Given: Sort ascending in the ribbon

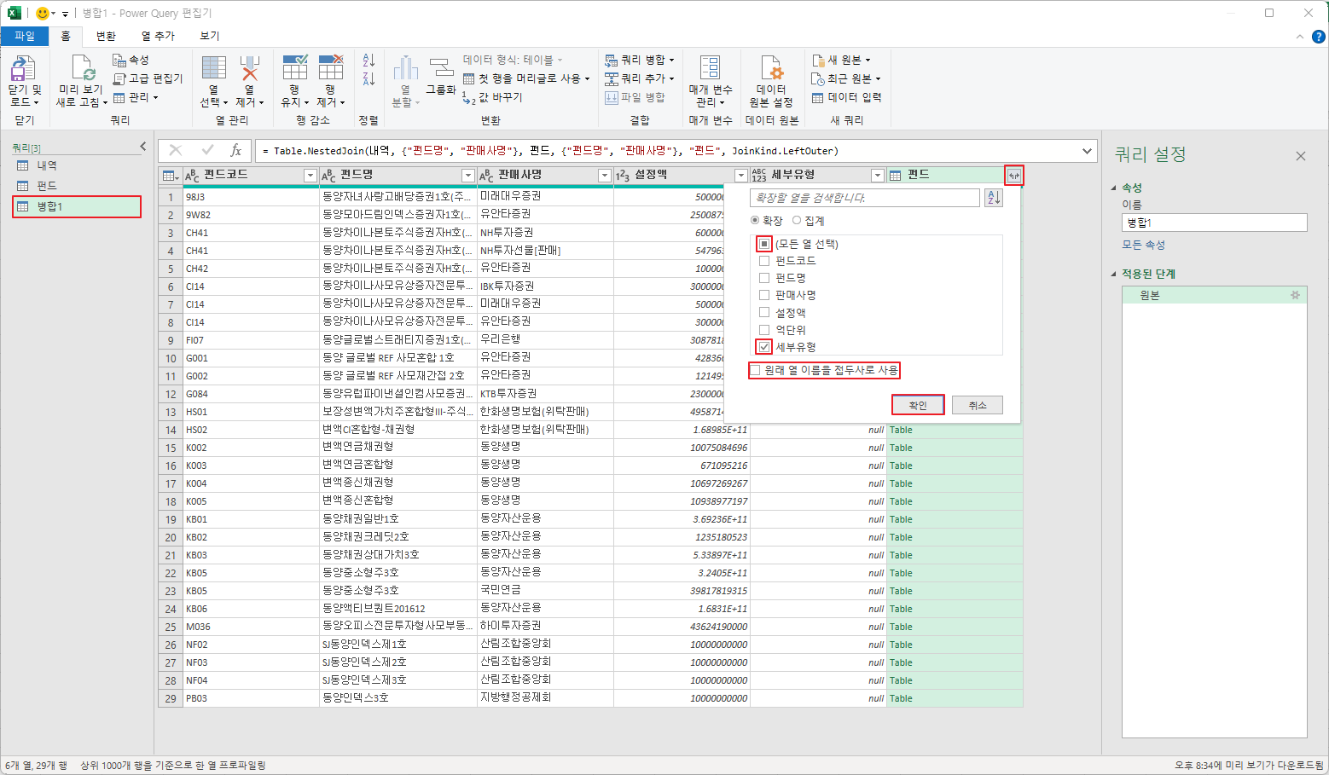Looking at the screenshot, I should click(x=369, y=60).
